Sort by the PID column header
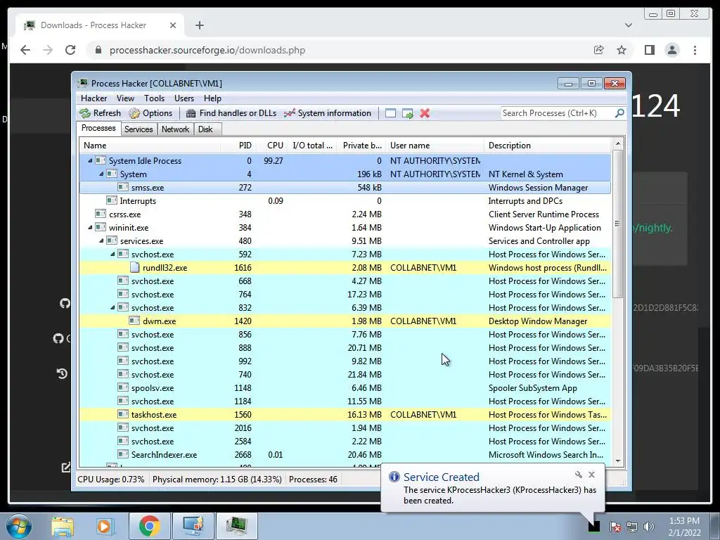720x540 pixels. pyautogui.click(x=238, y=146)
